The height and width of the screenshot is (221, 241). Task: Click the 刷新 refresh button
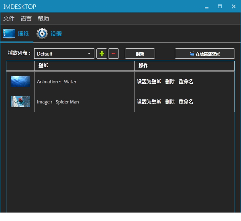[x=140, y=54]
